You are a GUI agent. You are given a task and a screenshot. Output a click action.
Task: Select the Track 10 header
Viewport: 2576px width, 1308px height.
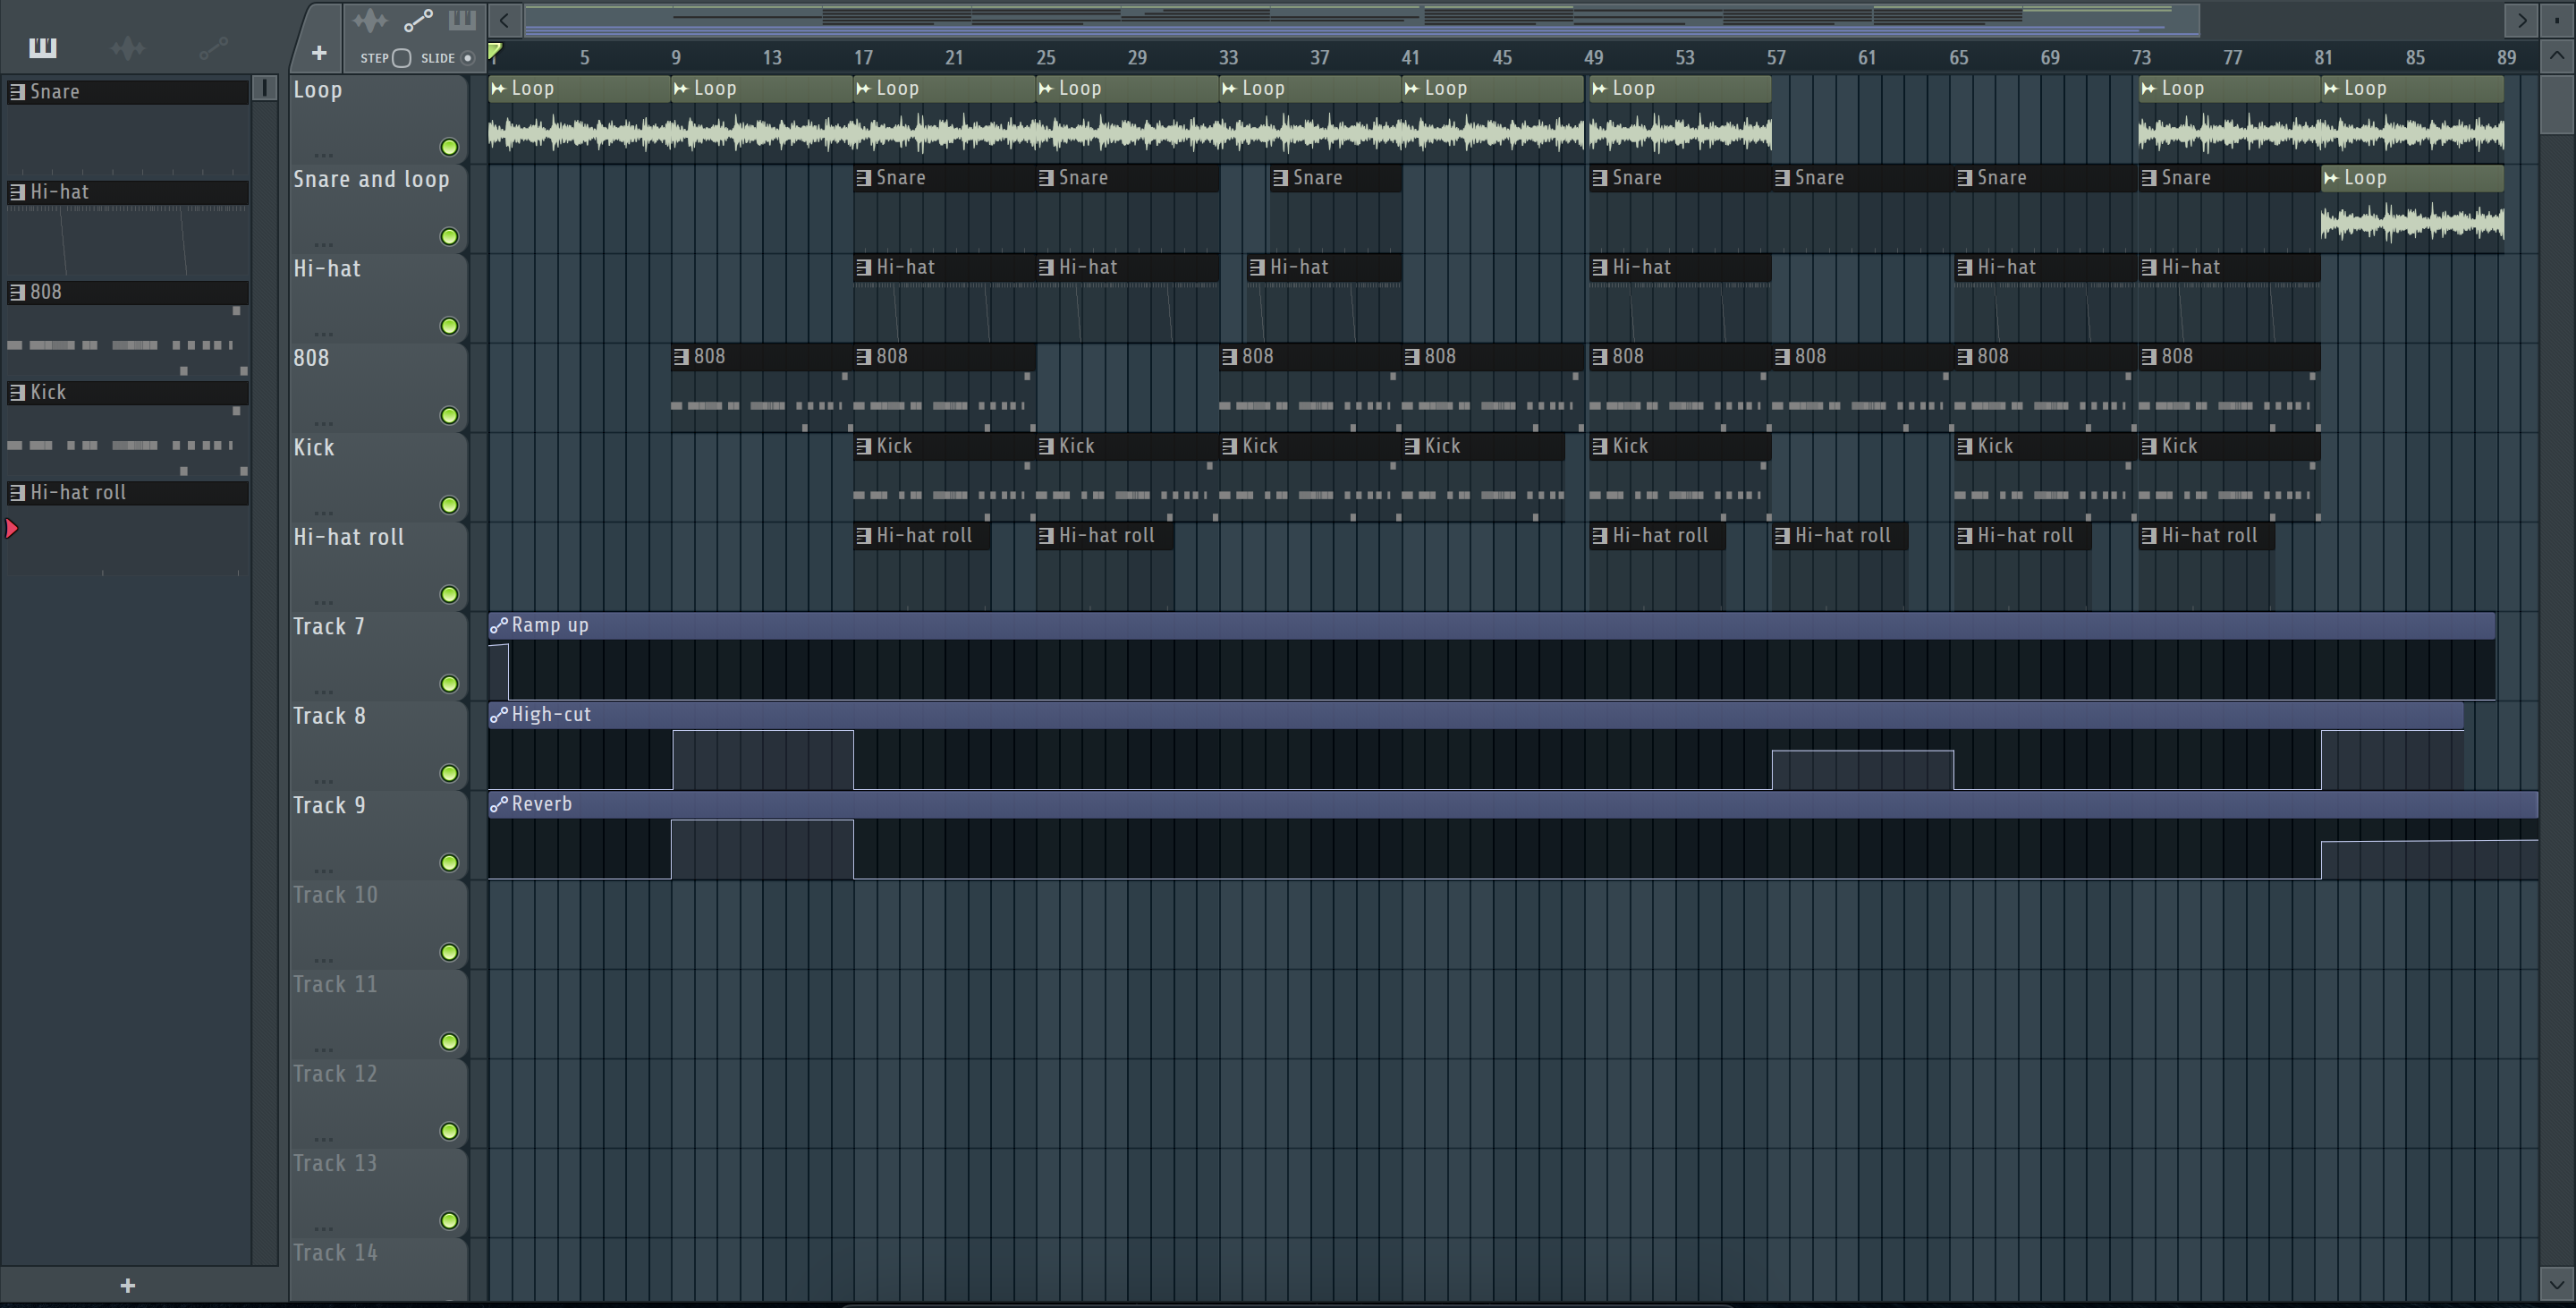[378, 924]
